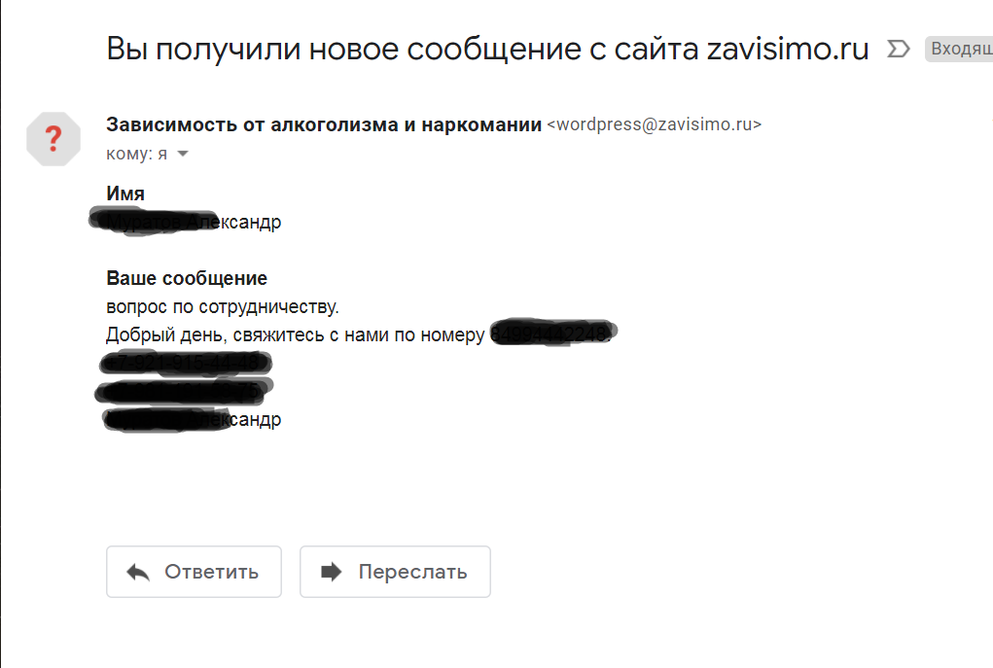Click the wordpress@zavisimo.ru sender address

[655, 124]
